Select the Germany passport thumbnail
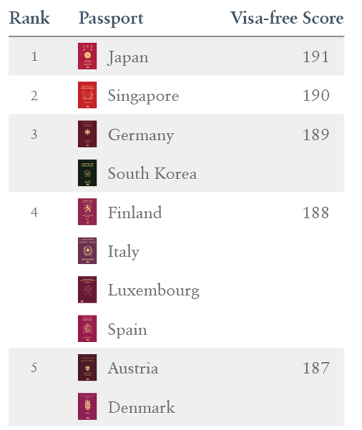 87,134
